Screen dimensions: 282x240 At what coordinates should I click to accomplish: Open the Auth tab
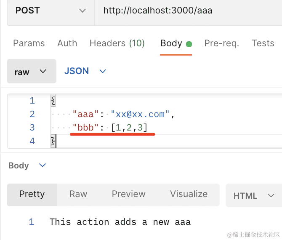click(x=67, y=43)
